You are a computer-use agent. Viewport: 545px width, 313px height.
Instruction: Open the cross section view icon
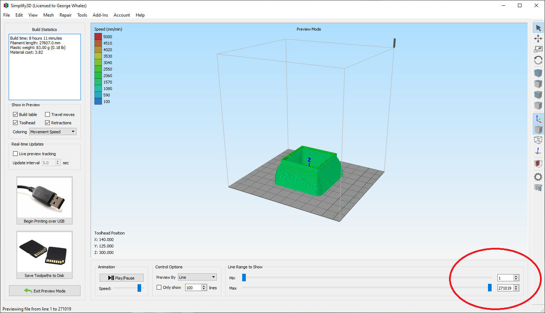[538, 164]
